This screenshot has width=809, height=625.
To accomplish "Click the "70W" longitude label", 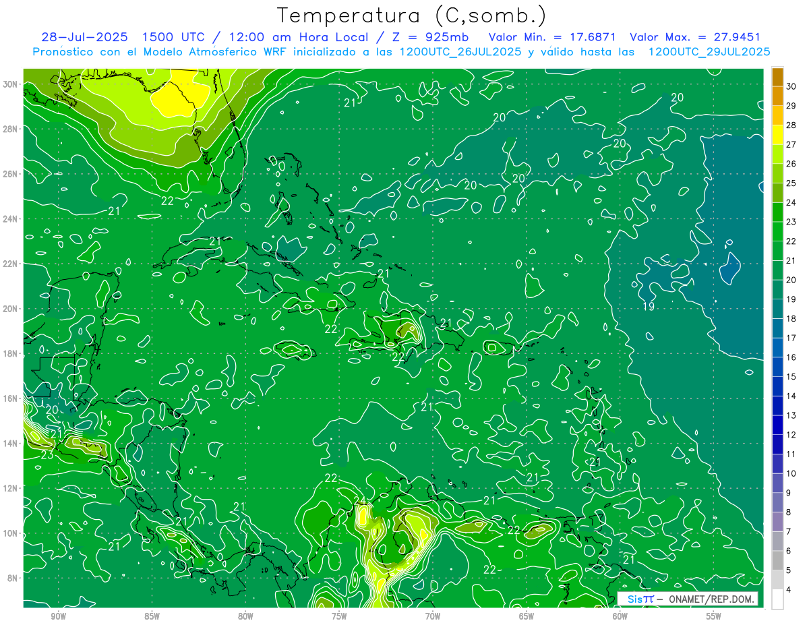I will click(x=433, y=616).
